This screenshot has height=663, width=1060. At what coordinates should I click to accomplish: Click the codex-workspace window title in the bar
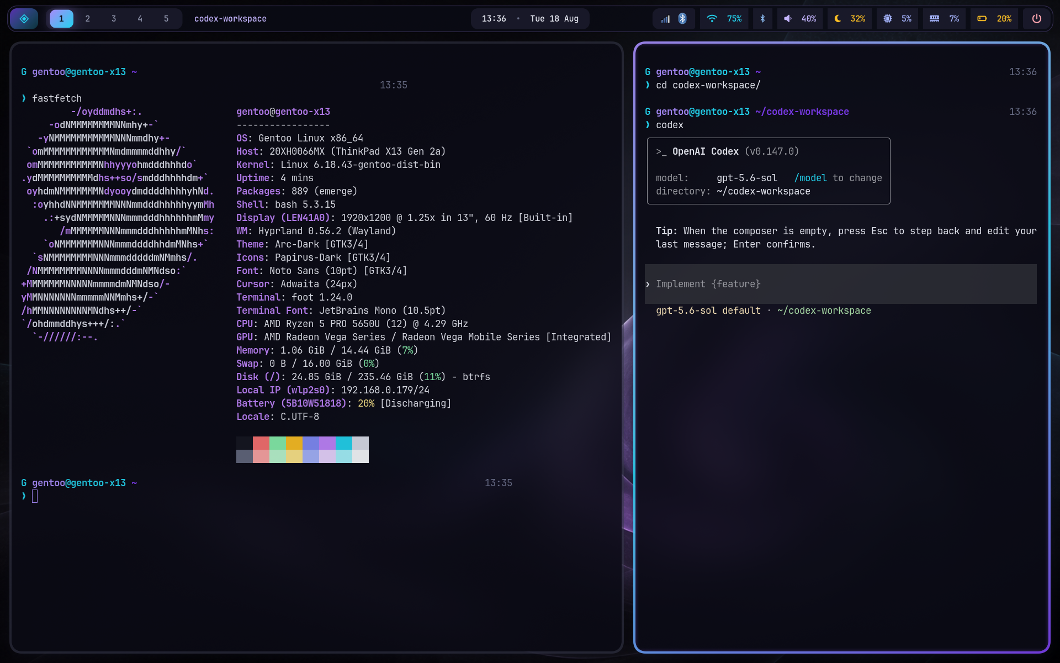click(230, 19)
